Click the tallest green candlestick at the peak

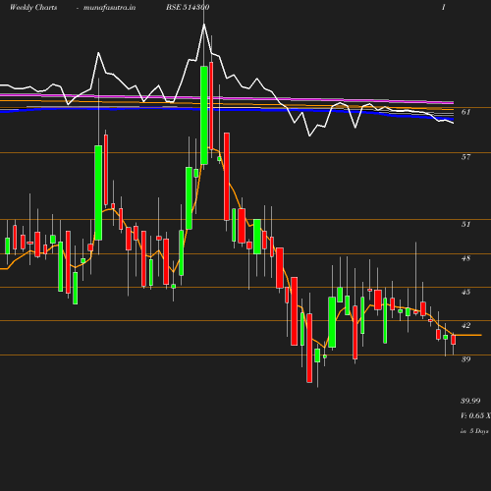point(204,115)
